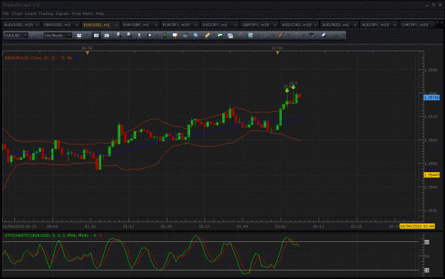The width and height of the screenshot is (445, 279).
Task: Open the File menu
Action: [x=6, y=14]
